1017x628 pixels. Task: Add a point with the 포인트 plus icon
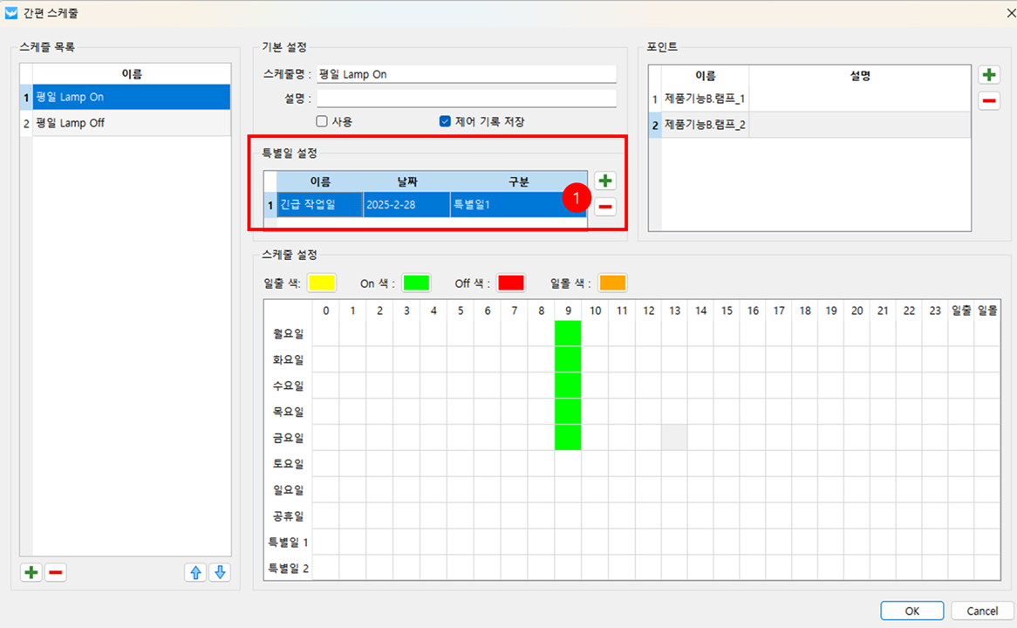pyautogui.click(x=989, y=76)
